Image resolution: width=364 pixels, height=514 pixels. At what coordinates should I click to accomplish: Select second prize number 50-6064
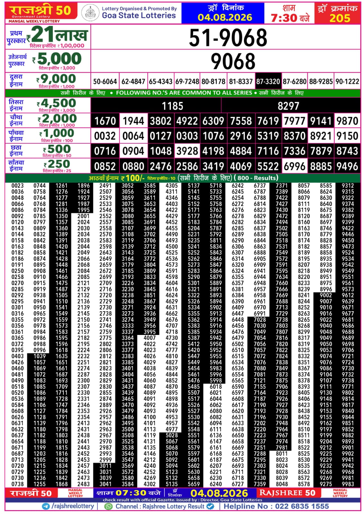tap(105, 82)
